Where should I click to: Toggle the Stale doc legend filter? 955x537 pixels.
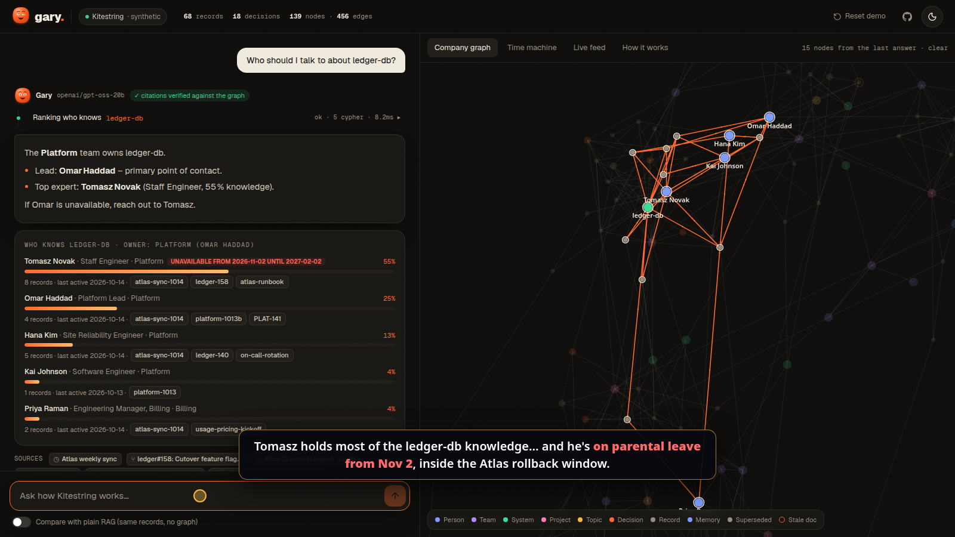(798, 520)
